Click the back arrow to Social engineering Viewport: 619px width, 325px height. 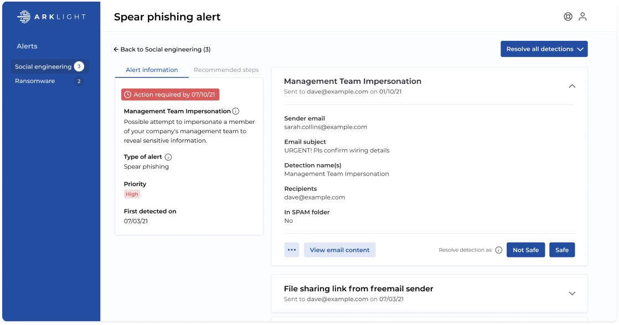click(x=116, y=49)
